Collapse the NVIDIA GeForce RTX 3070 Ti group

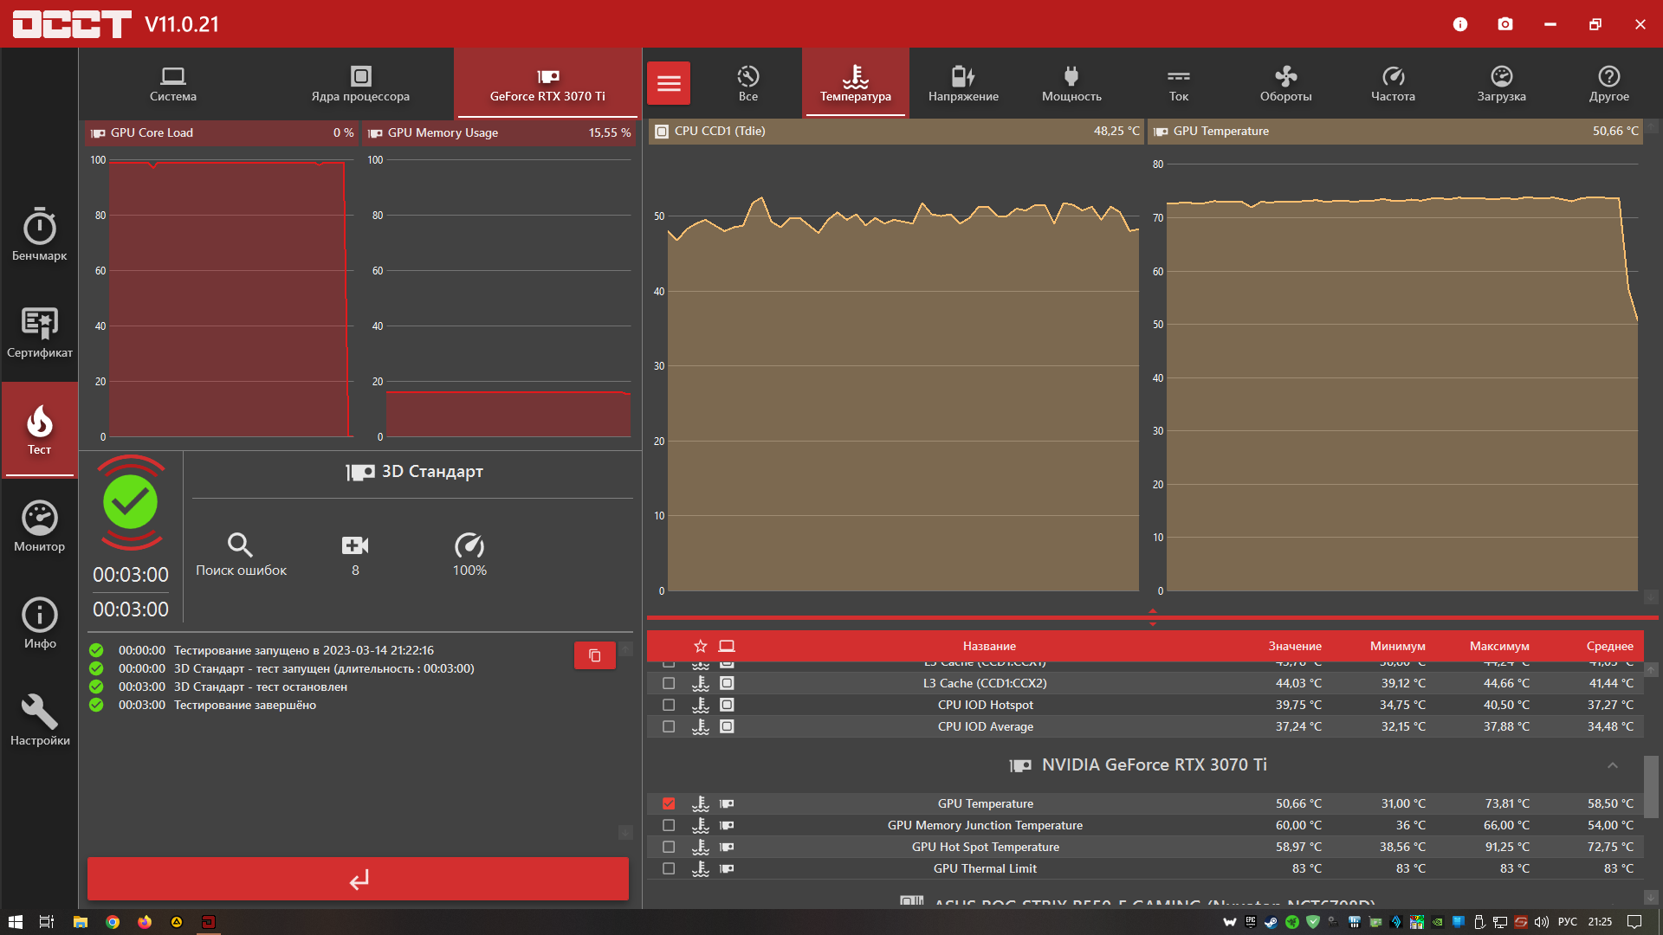(1612, 765)
